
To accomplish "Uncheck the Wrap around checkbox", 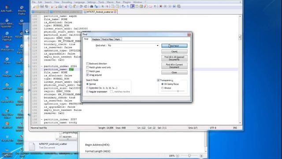I will (87, 75).
